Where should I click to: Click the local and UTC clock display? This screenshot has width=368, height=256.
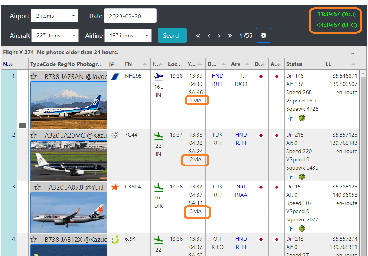coord(337,20)
